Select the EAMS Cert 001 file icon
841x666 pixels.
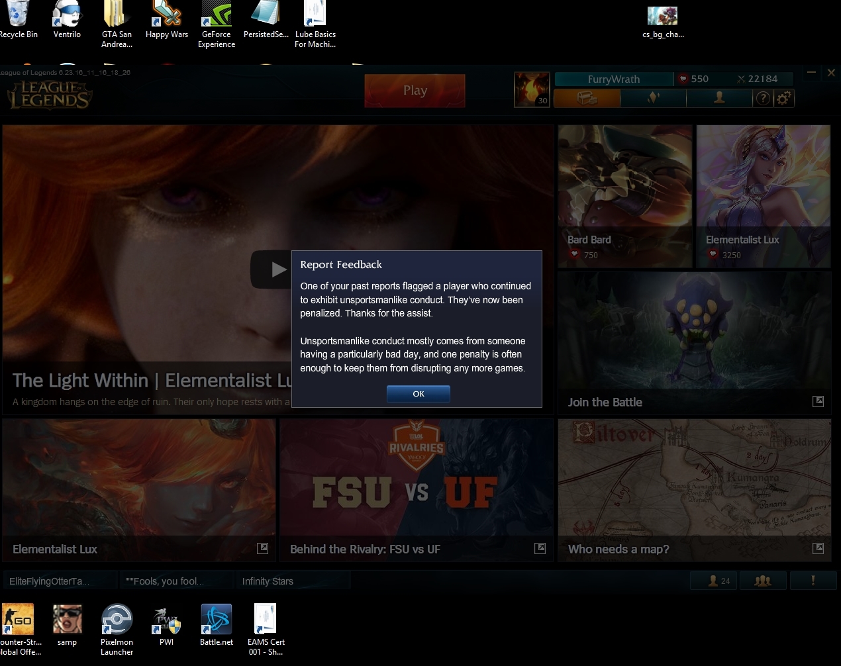click(x=266, y=630)
